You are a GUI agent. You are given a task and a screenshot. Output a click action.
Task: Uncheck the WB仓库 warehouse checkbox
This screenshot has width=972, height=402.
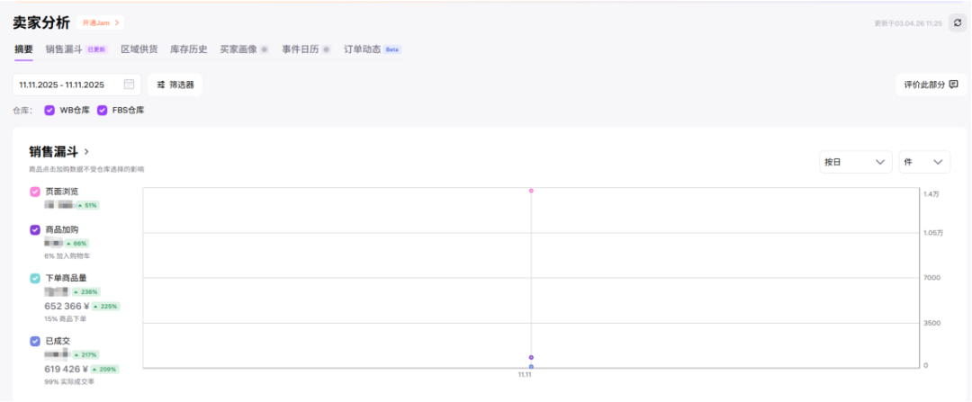49,111
